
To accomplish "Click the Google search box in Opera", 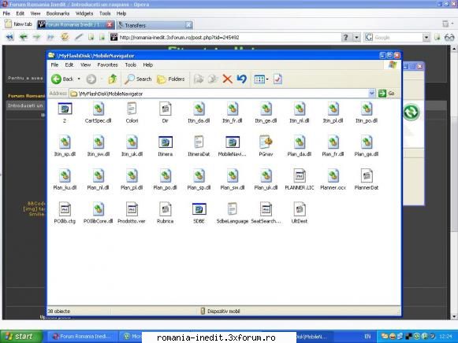I will tap(393, 37).
